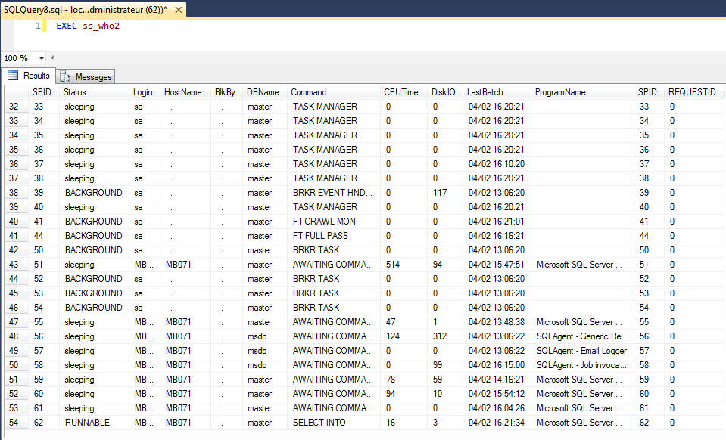Image resolution: width=726 pixels, height=440 pixels.
Task: Select the Results tab
Action: (x=28, y=76)
